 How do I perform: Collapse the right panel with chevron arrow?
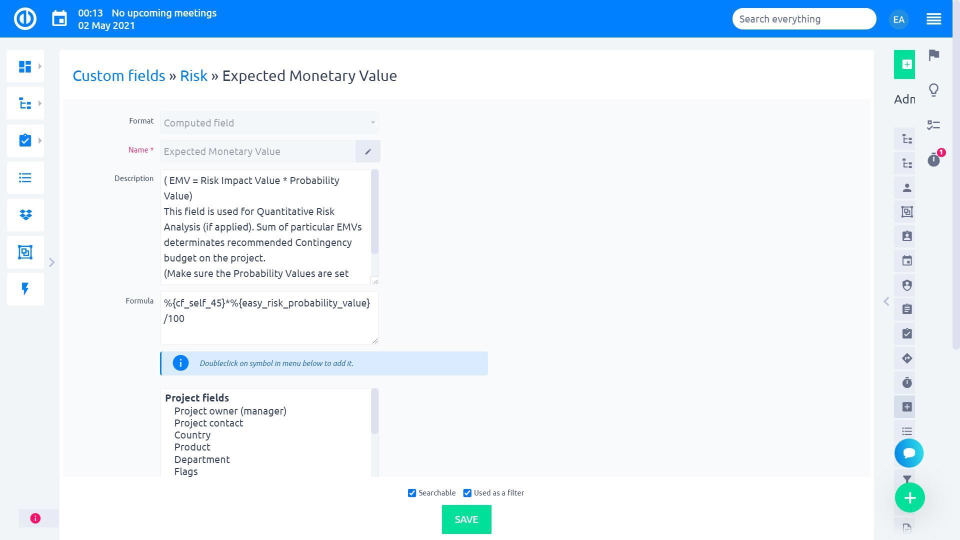(x=886, y=301)
